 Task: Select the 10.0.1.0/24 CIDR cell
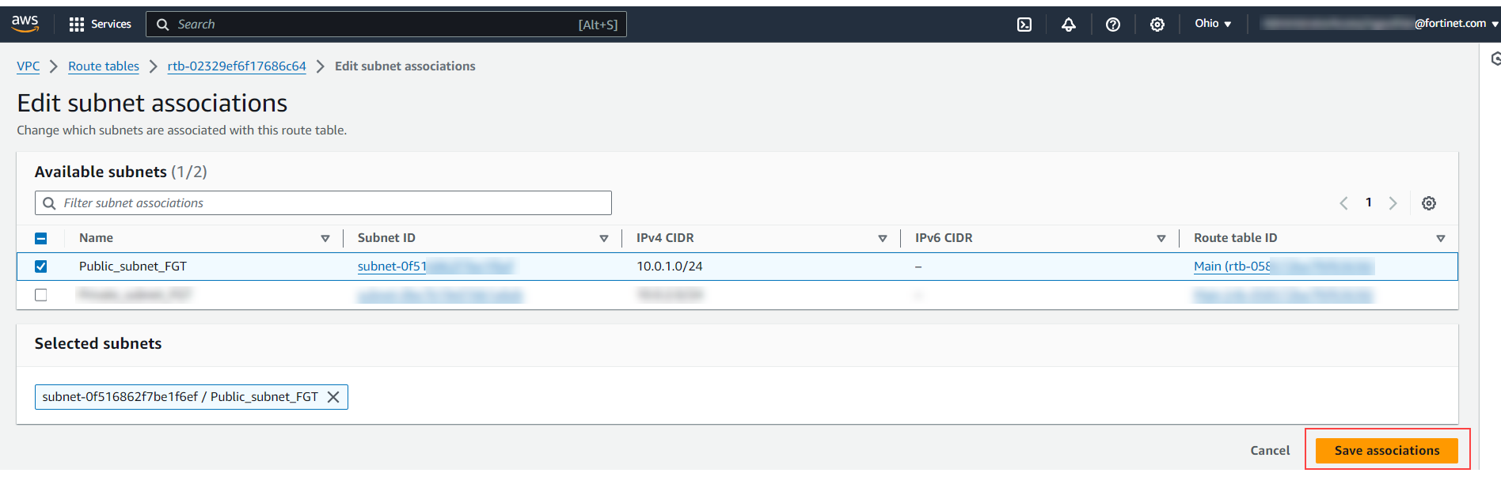click(670, 267)
